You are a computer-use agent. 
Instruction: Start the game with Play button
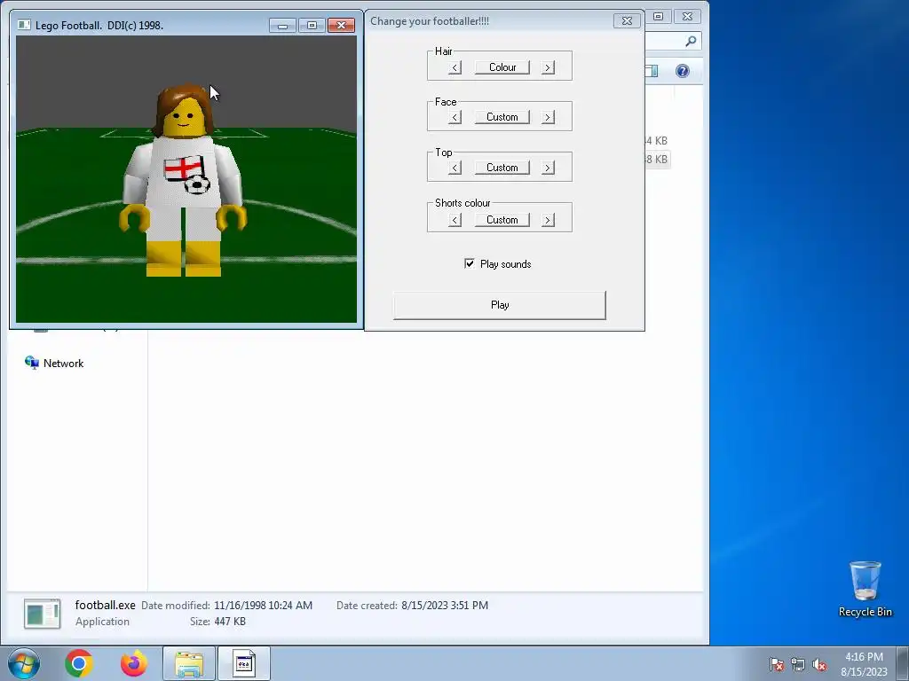[500, 305]
